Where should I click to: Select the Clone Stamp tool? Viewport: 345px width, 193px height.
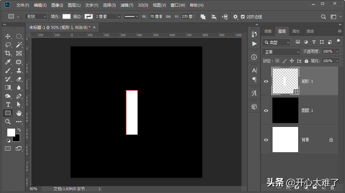pos(19,70)
